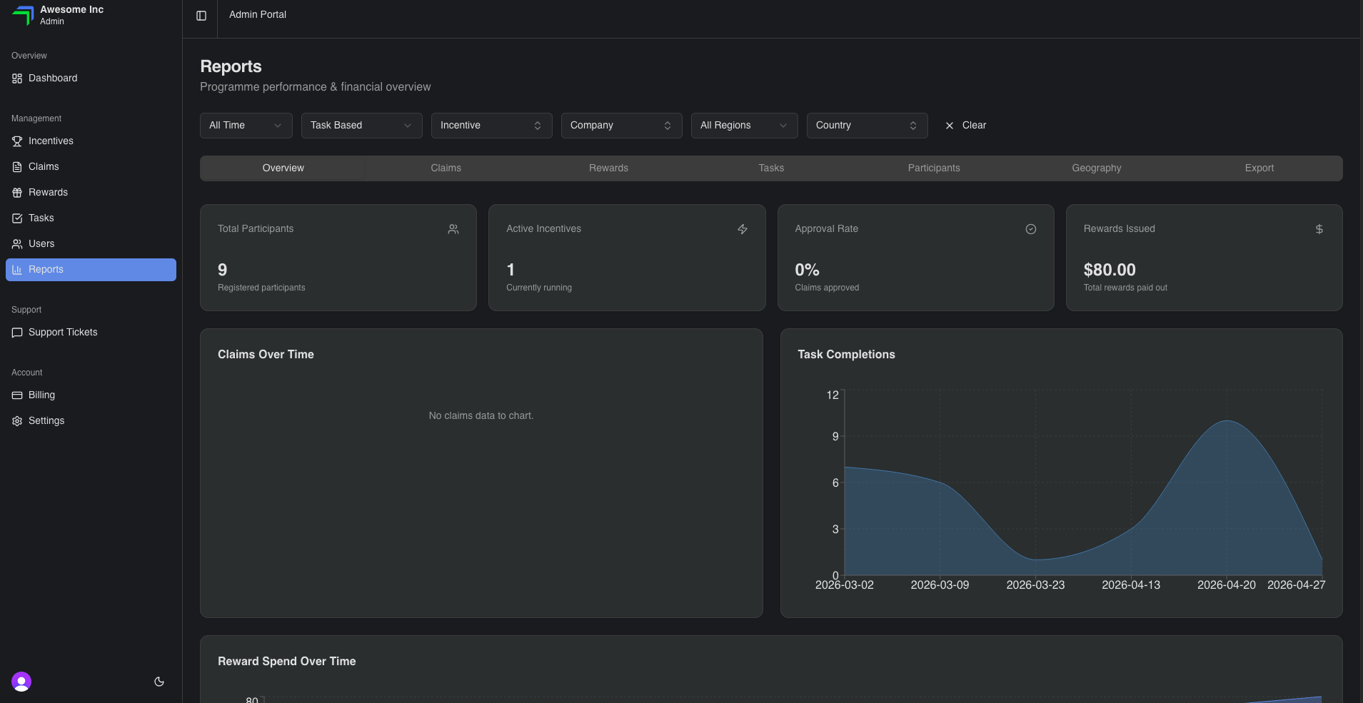Open the Company filter combobox
The image size is (1363, 703).
pos(622,126)
